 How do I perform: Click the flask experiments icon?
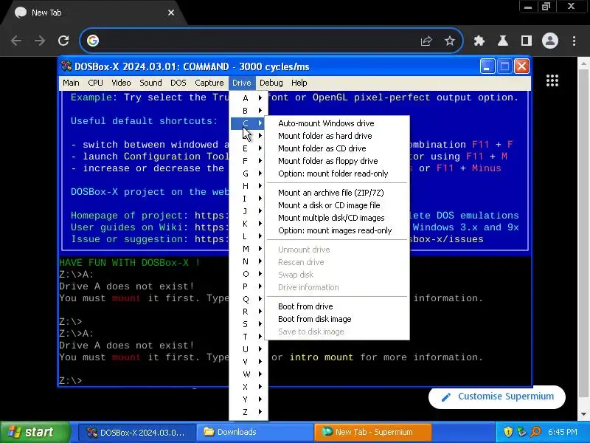[x=503, y=41]
